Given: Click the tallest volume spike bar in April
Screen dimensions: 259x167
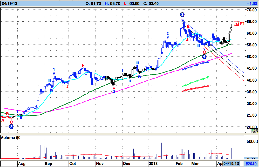Looking at the screenshot, I should click(x=230, y=147).
